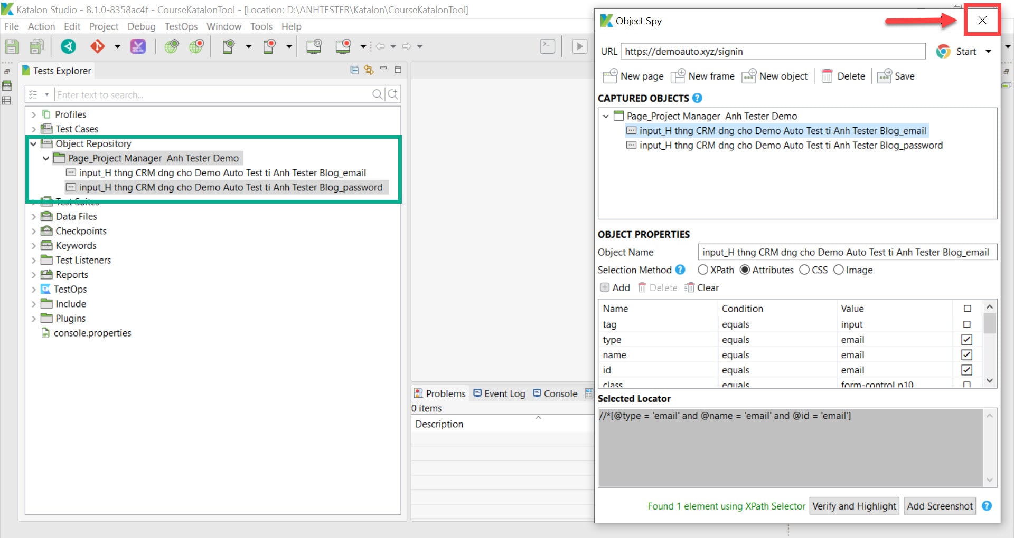Image resolution: width=1014 pixels, height=538 pixels.
Task: Open the Start browser dropdown arrow
Action: coord(988,52)
